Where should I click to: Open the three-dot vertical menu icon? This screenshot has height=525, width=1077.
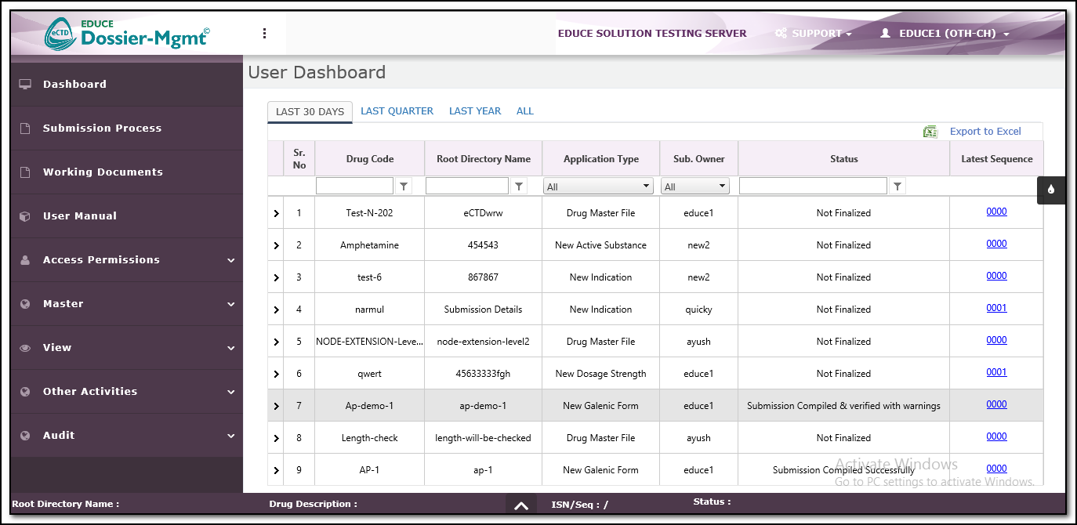click(265, 34)
